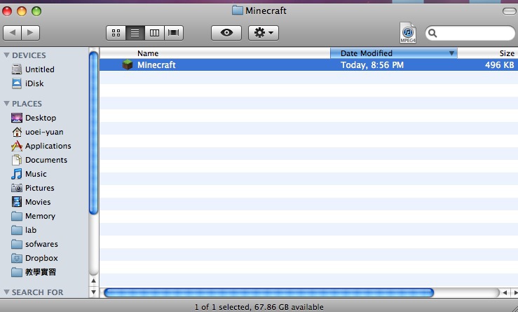Viewport: 518px width, 312px height.
Task: Click sidebar scroll down arrow
Action: (x=93, y=292)
